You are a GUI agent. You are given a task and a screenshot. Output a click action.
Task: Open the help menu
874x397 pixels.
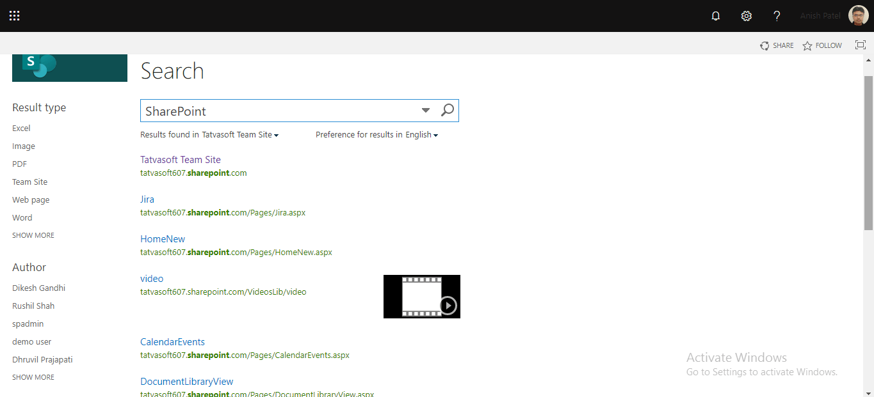[777, 15]
